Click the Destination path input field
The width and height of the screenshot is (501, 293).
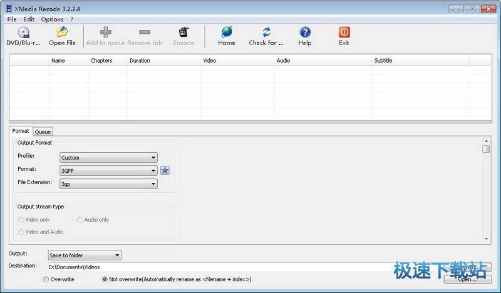coord(219,267)
